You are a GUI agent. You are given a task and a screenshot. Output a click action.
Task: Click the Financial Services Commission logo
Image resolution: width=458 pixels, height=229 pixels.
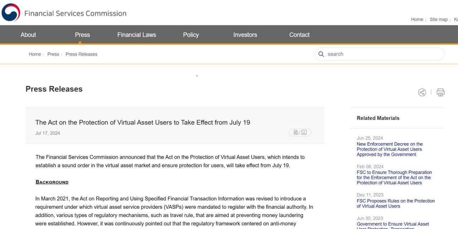(64, 13)
